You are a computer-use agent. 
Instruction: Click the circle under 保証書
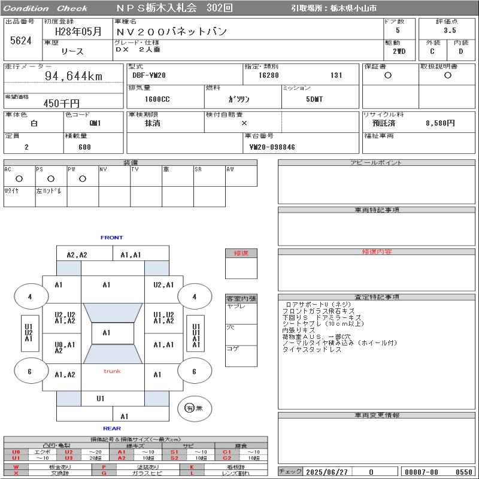pos(388,75)
